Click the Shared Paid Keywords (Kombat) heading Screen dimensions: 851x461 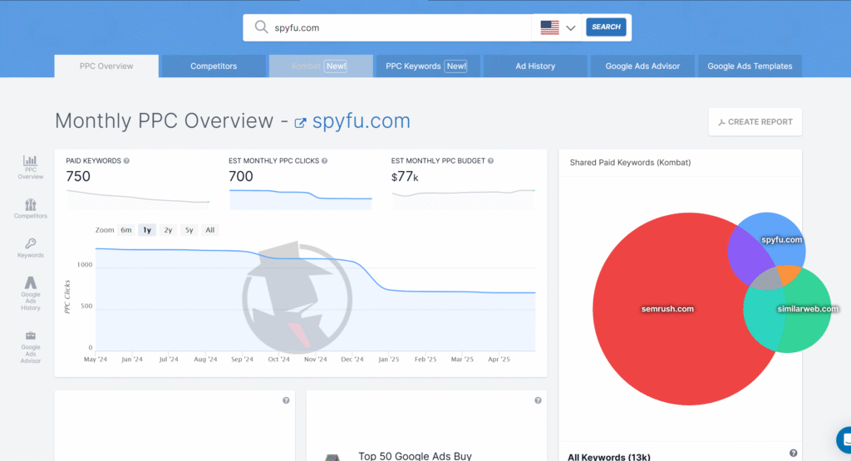point(630,162)
